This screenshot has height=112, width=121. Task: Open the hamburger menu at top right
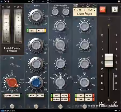tap(119, 1)
